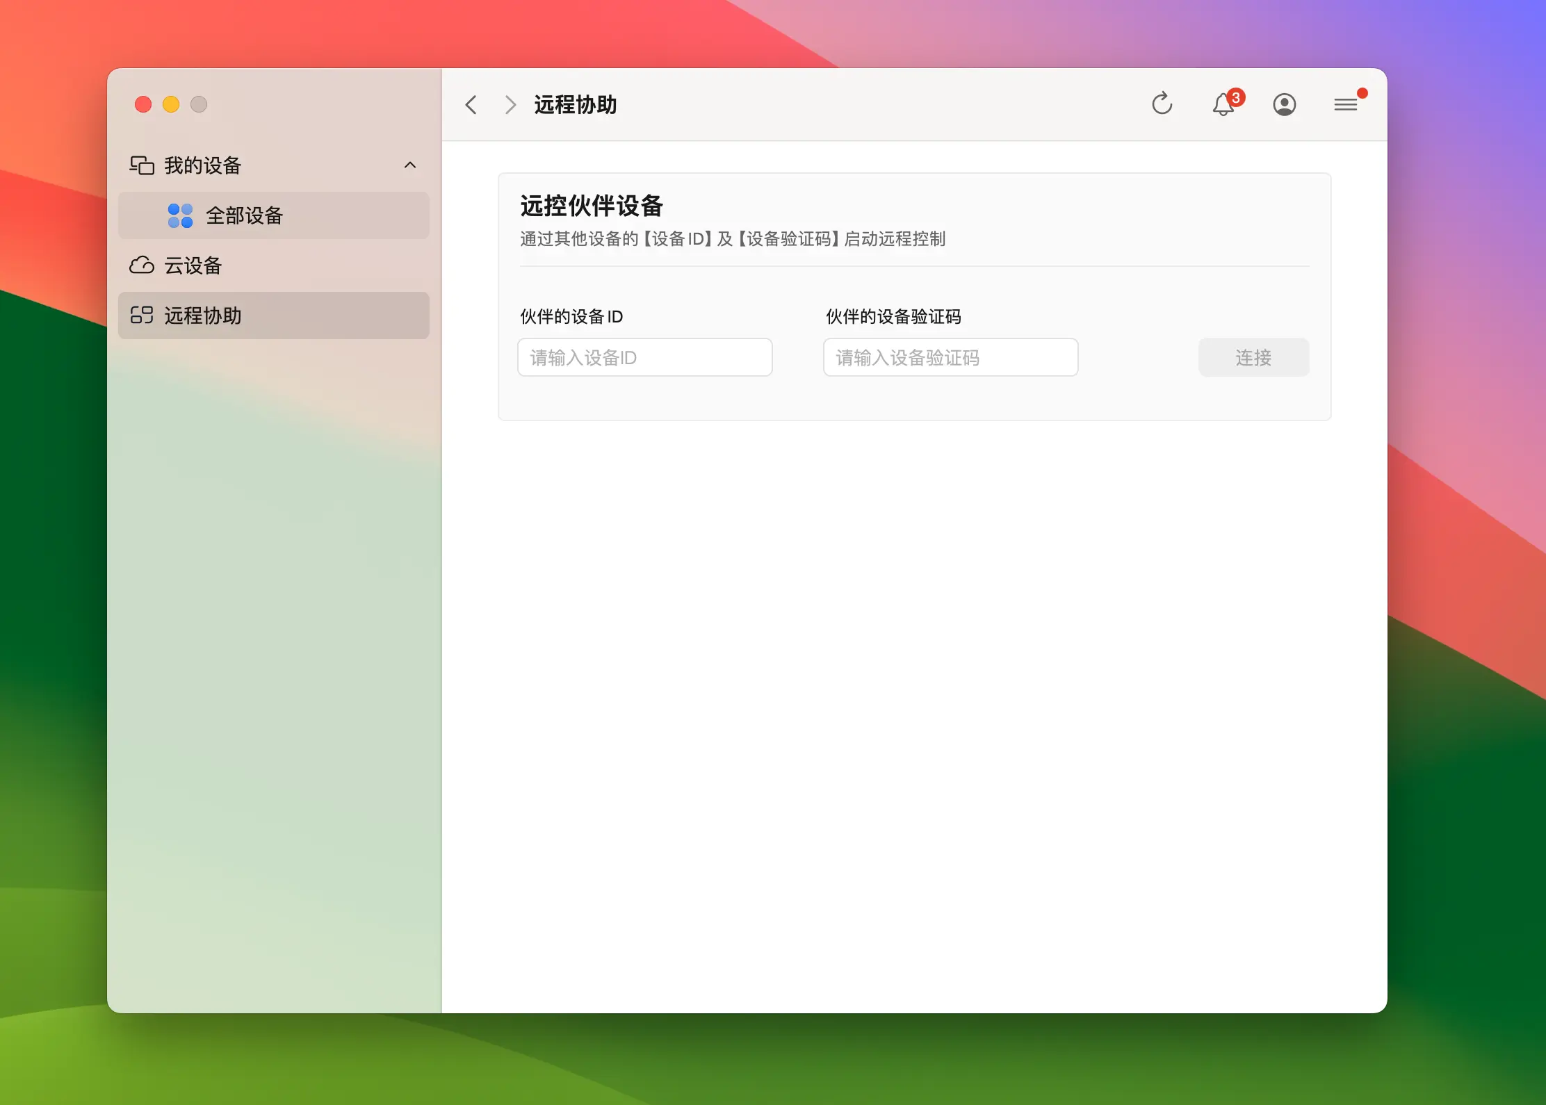
Task: Open the hamburger menu icon
Action: point(1346,104)
